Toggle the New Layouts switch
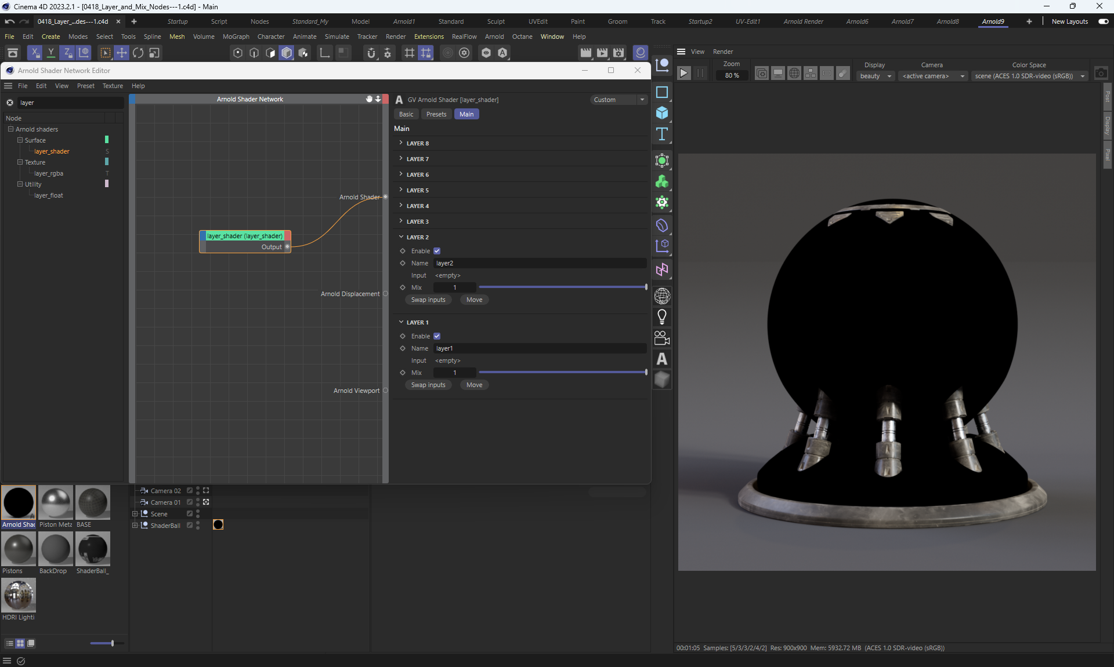The width and height of the screenshot is (1114, 667). click(x=1103, y=21)
